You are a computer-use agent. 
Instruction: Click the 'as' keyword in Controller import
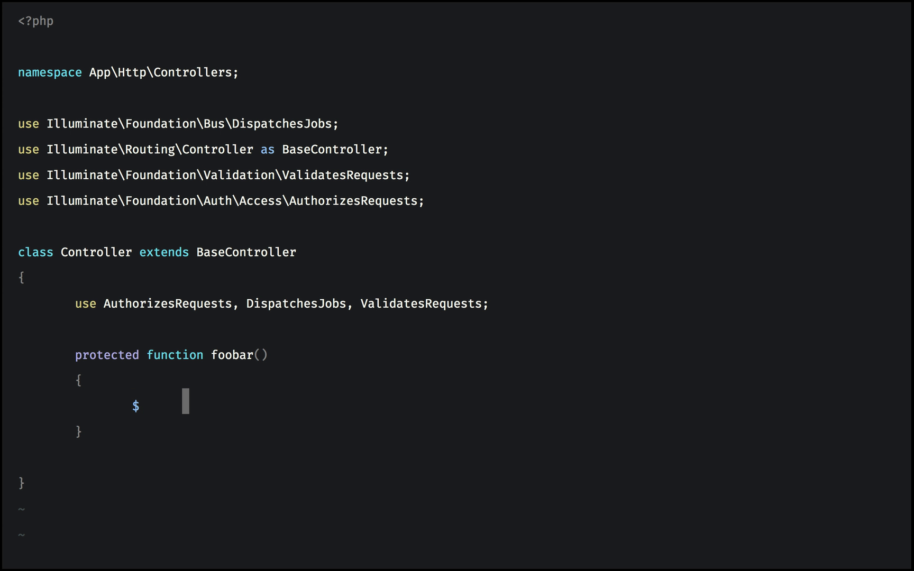(267, 150)
